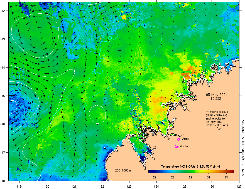Viewport: 245px width, 189px height.
Task: Click the vertical IMOS Hobart time credit text
Action: [243, 148]
